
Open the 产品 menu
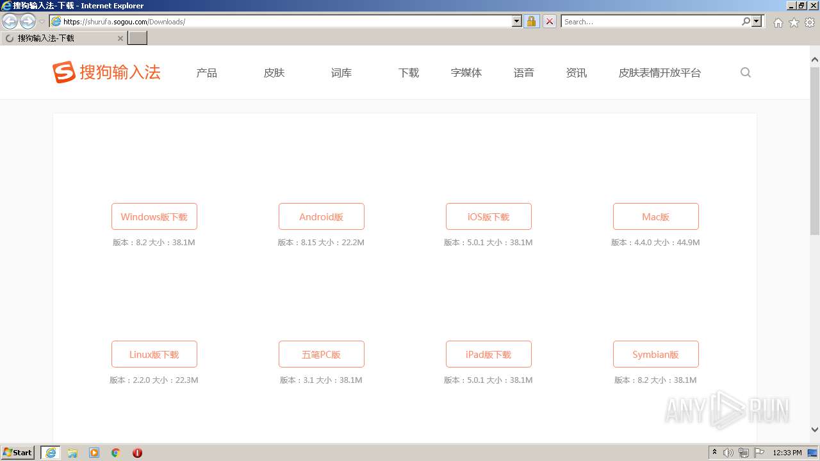(207, 73)
